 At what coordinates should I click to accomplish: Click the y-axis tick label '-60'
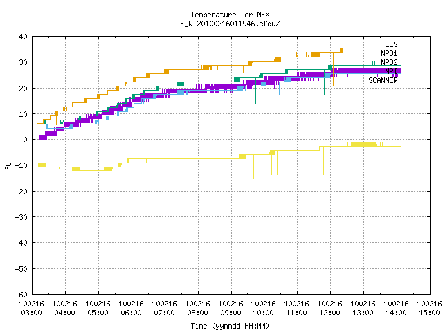pyautogui.click(x=21, y=295)
